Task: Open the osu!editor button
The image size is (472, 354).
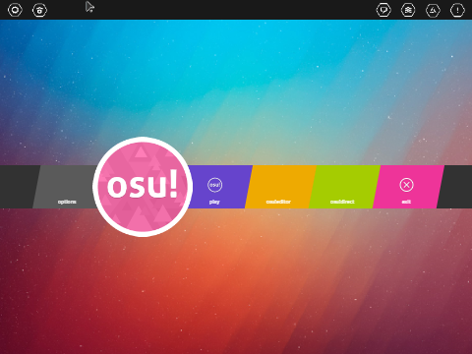Action: point(280,187)
